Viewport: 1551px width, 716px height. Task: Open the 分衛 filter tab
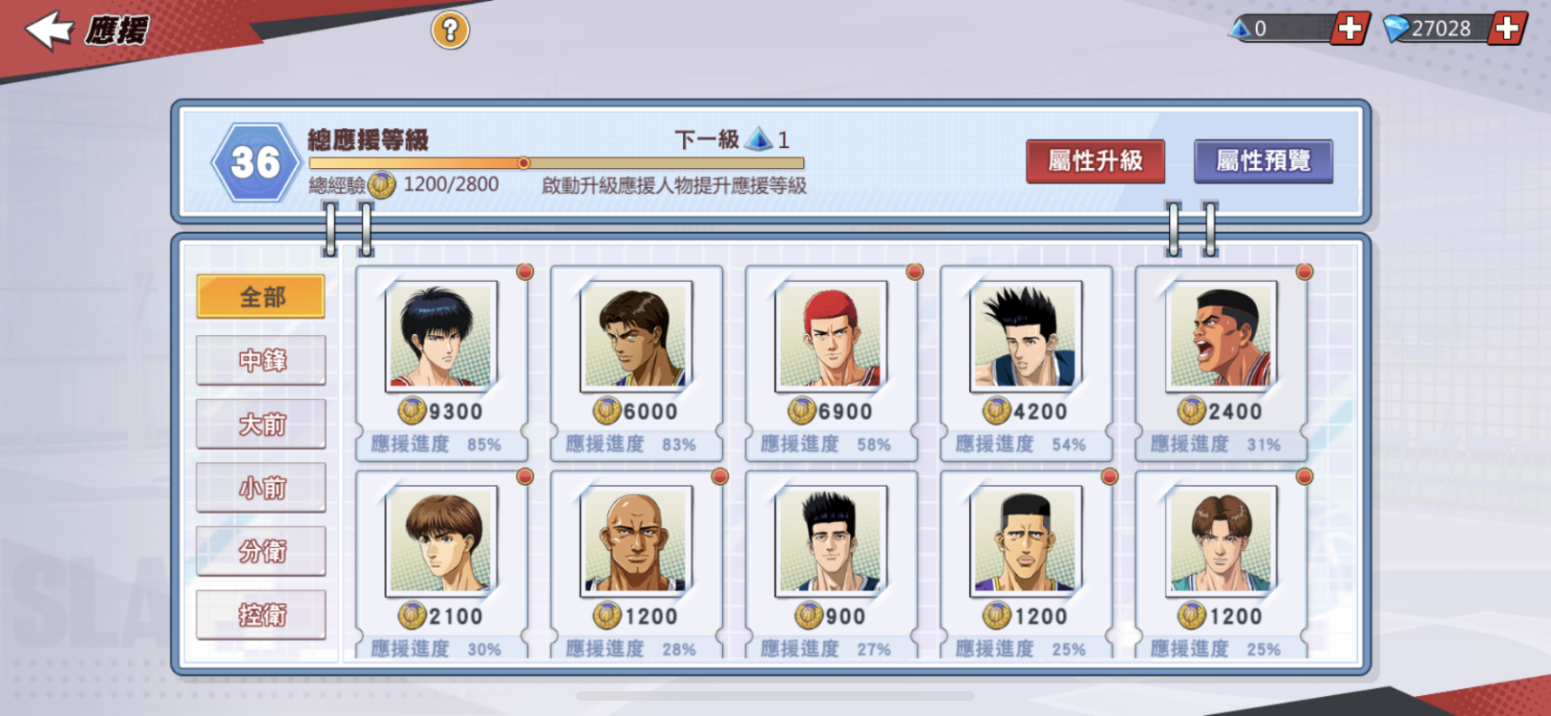click(261, 551)
